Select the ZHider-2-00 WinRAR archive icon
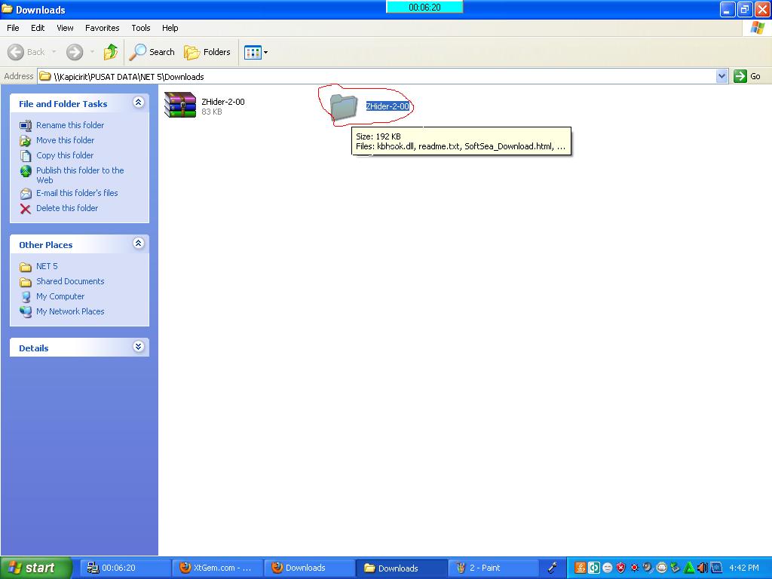 pos(180,105)
